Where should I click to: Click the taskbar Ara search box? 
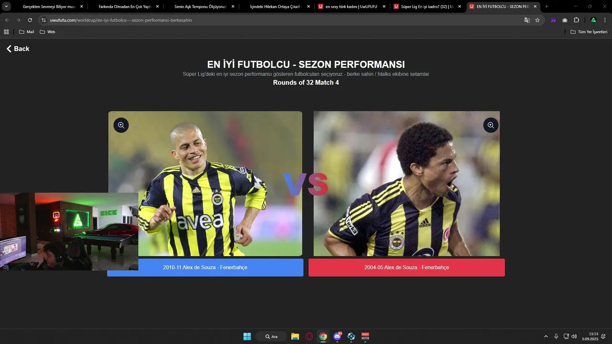(271, 336)
